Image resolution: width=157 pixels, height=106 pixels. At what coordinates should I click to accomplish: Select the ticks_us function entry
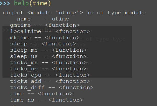48,69
